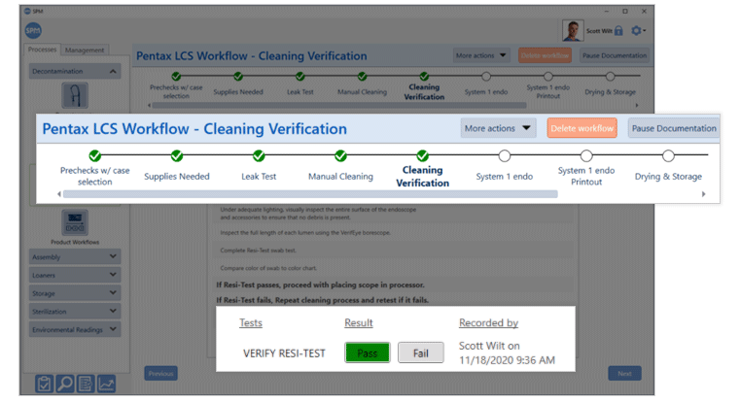
Task: Collapse the Decontamination section
Action: (x=75, y=71)
